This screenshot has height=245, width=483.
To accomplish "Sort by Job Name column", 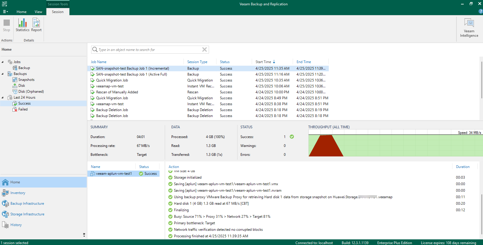I will [98, 62].
